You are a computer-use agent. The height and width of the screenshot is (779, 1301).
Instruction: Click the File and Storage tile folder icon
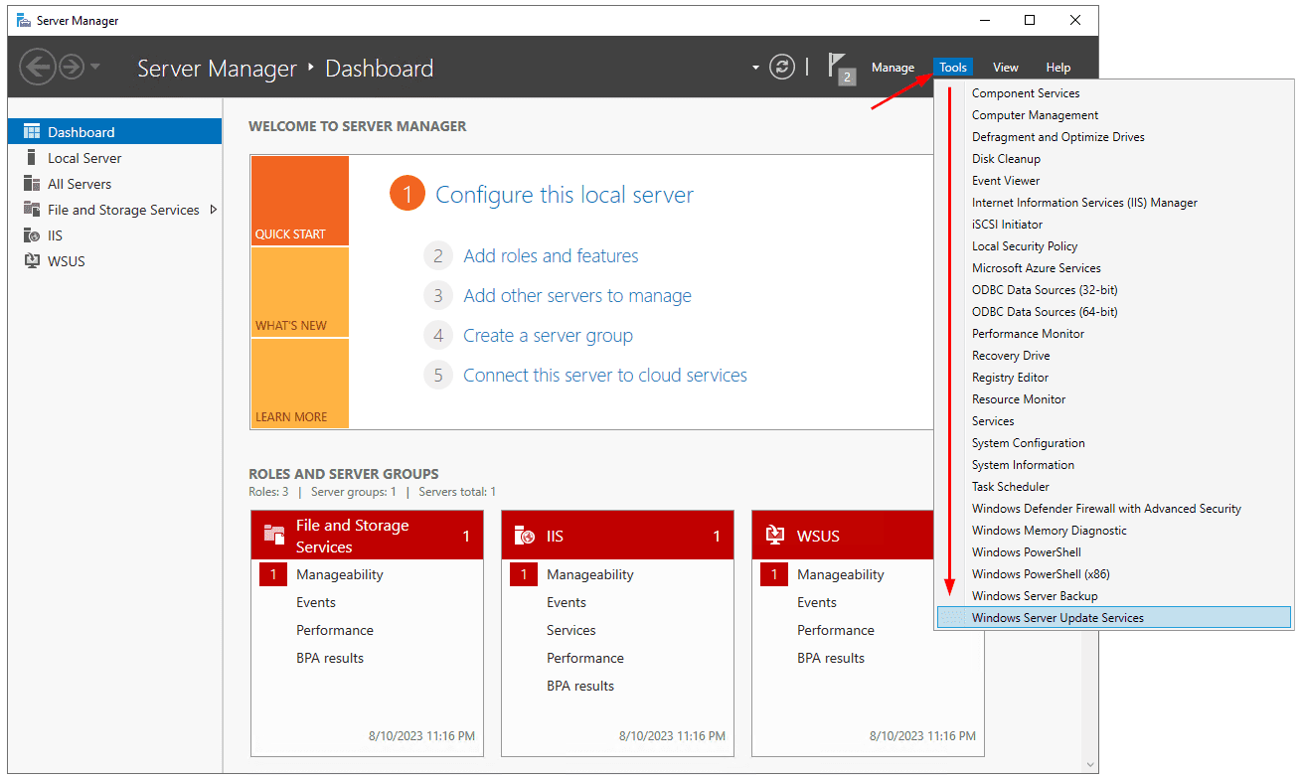pos(274,535)
